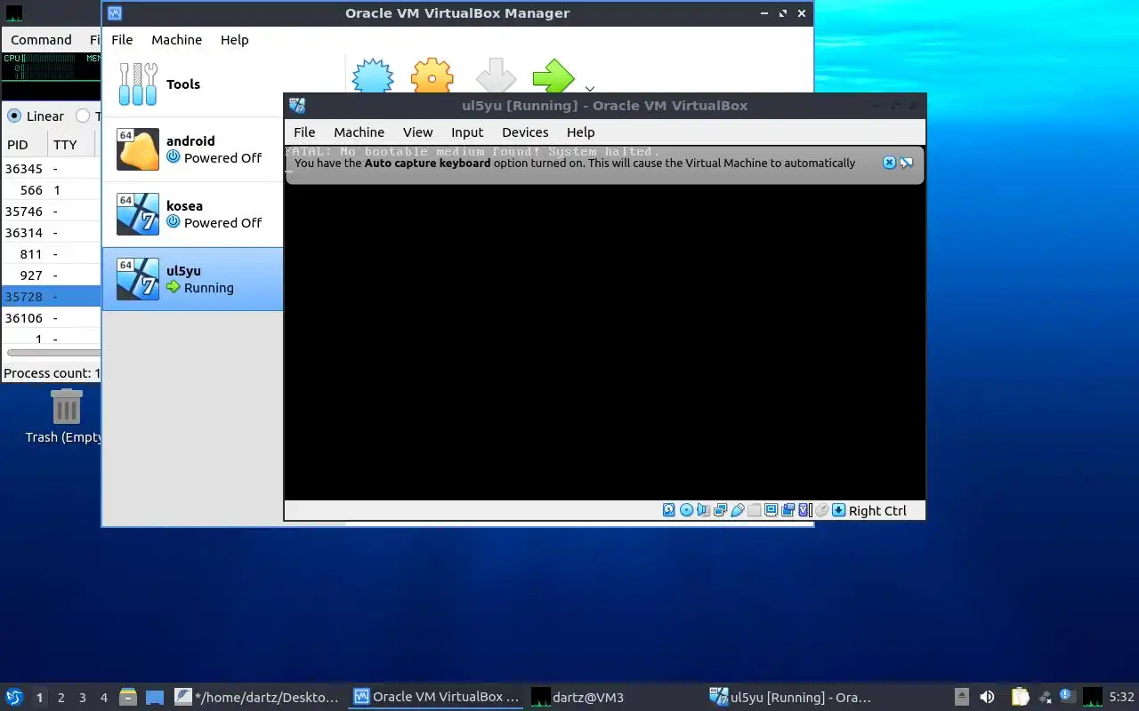The height and width of the screenshot is (711, 1139).
Task: Open Machine menu in the ul5yu VM window
Action: [x=359, y=132]
